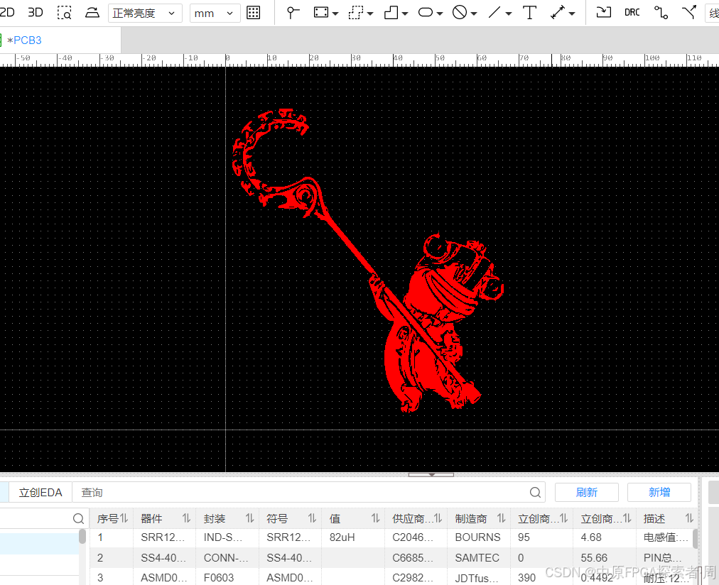Sort by 符号 column
Viewport: 719px width, 585px height.
(x=313, y=518)
